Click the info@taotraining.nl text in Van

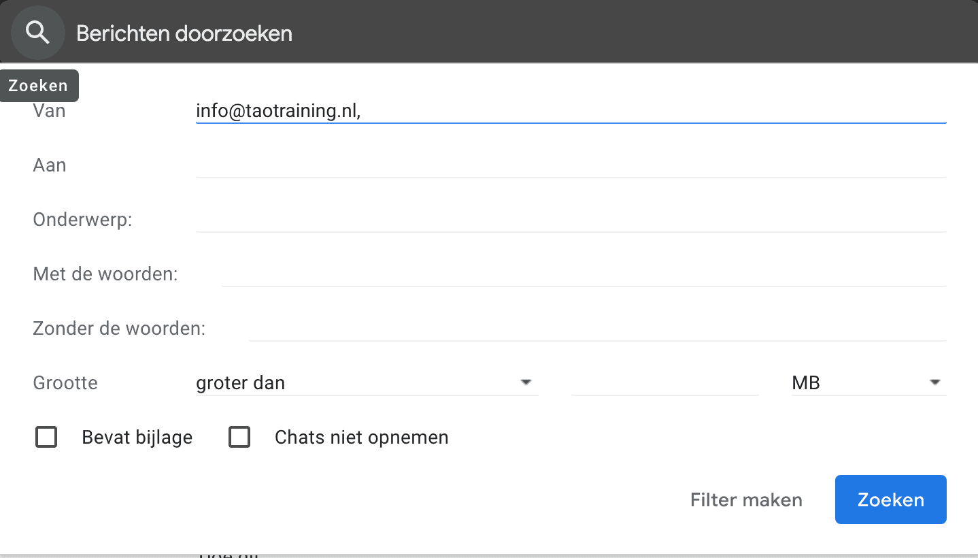click(x=277, y=111)
